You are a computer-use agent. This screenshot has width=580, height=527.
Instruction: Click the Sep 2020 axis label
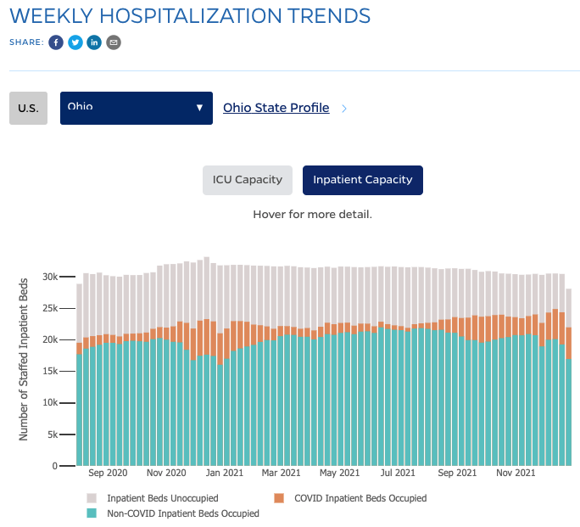coord(108,473)
